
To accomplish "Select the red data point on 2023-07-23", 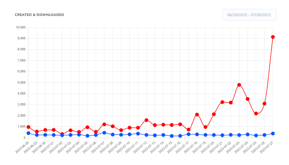I will click(x=239, y=85).
